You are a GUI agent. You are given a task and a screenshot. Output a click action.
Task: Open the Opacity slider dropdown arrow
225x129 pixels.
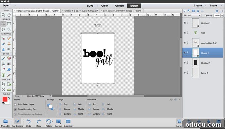[222, 15]
